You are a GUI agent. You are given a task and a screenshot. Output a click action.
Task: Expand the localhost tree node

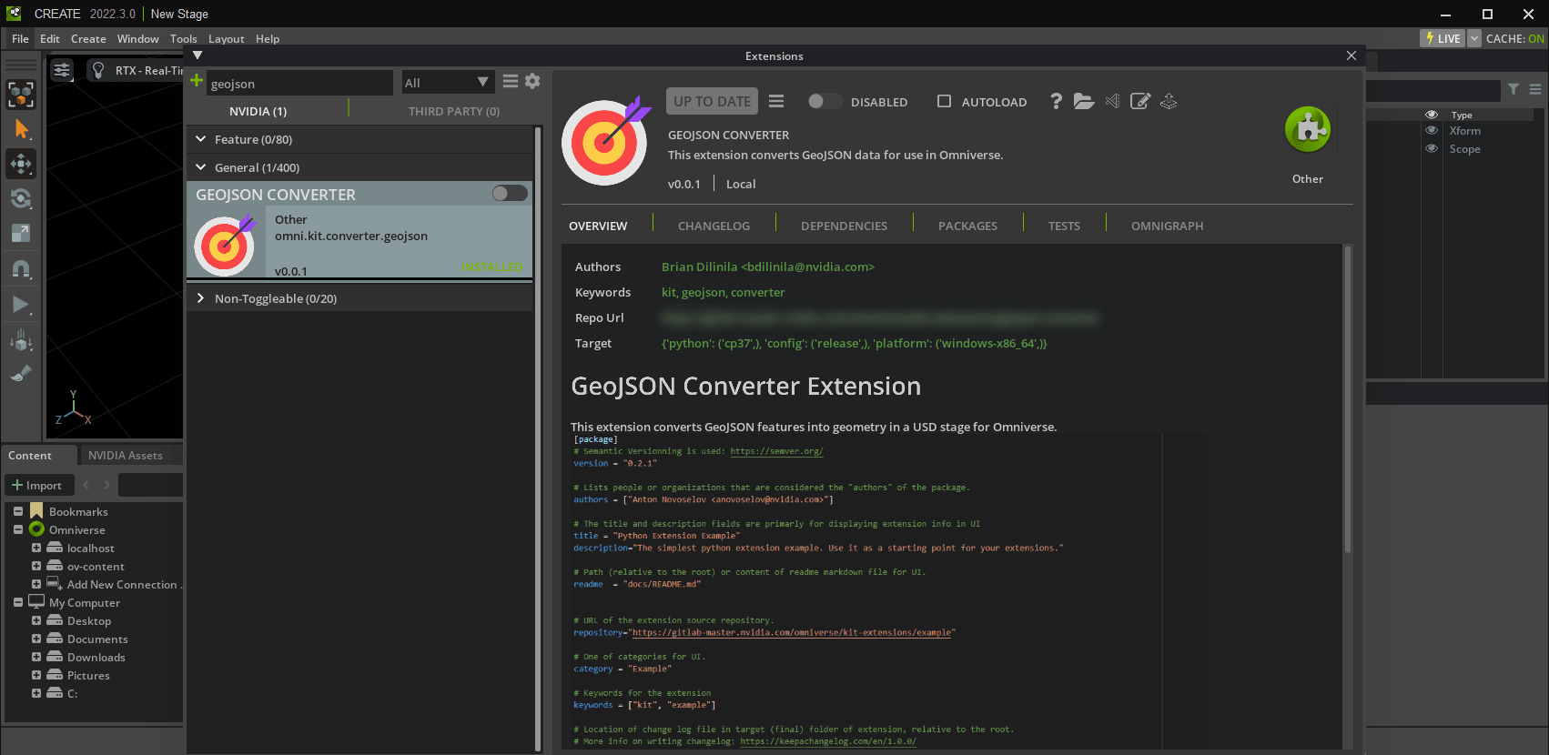(x=36, y=548)
